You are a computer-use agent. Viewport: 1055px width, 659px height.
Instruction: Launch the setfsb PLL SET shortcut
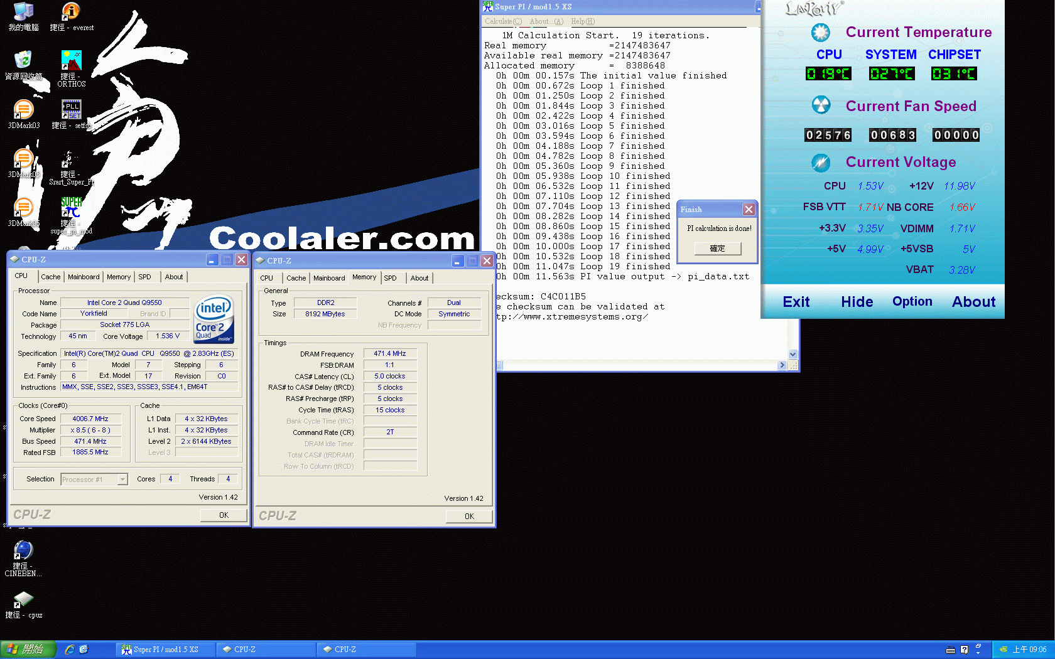click(71, 109)
